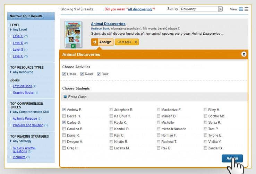Image resolution: width=256 pixels, height=174 pixels.
Task: Click the blue Assign button at panel bottom
Action: 232,158
